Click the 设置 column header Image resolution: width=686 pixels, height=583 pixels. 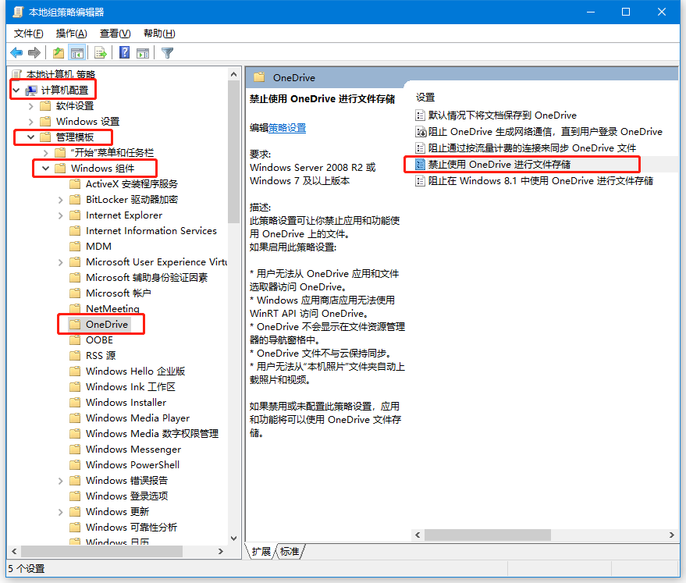tap(425, 97)
